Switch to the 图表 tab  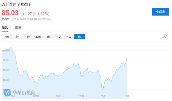pos(18,27)
